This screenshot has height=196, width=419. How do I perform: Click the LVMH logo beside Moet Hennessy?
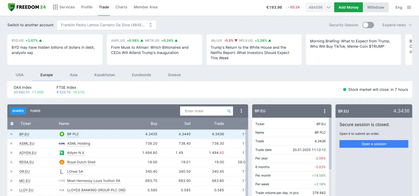[x=62, y=180]
